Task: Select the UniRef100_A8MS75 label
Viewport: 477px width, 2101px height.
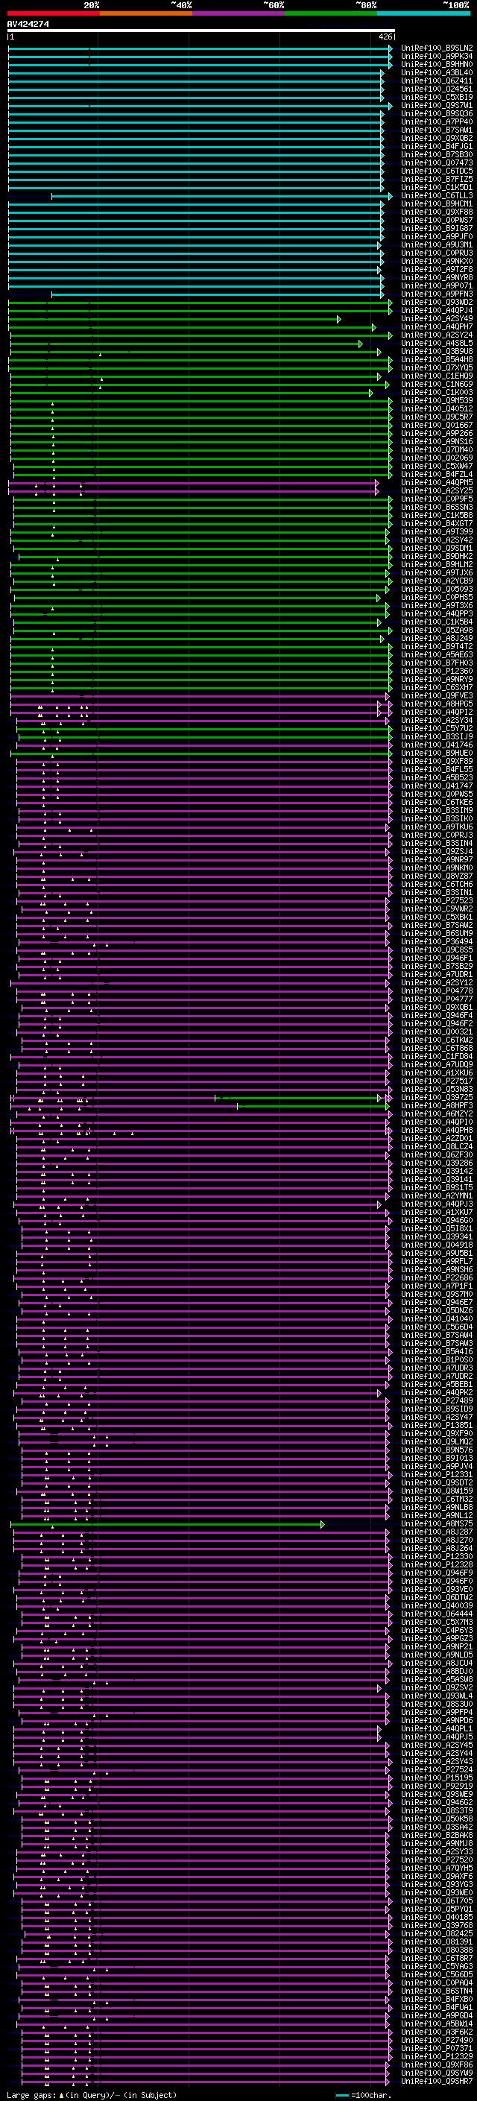Action: (x=437, y=1523)
